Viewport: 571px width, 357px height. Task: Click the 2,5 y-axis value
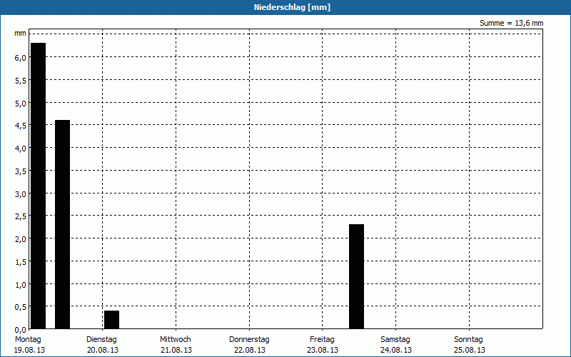pyautogui.click(x=21, y=216)
